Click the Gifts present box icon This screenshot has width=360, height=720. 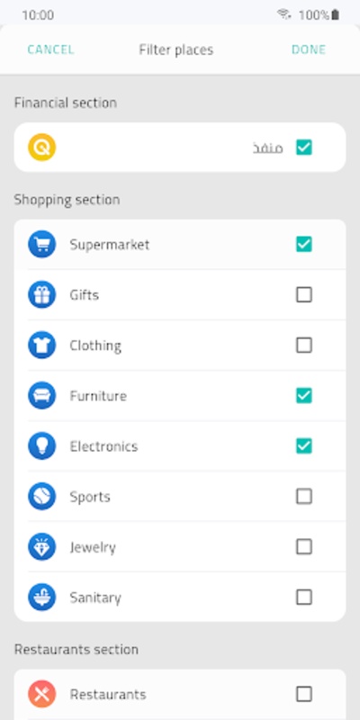(x=41, y=295)
